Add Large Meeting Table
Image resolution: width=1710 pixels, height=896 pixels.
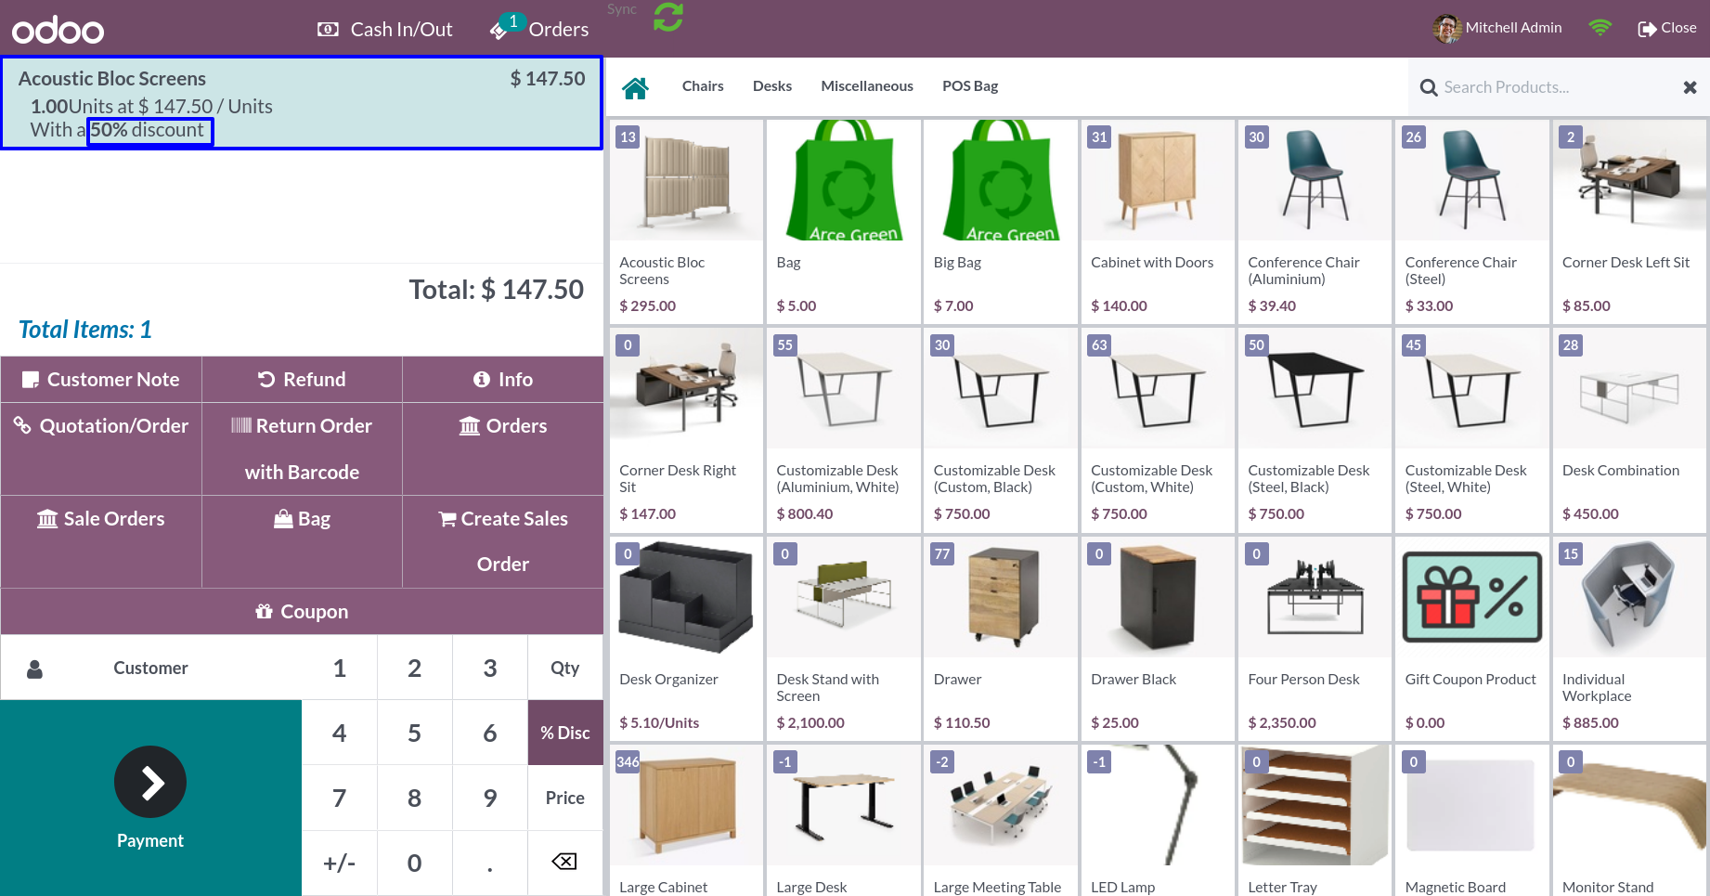(x=1000, y=820)
